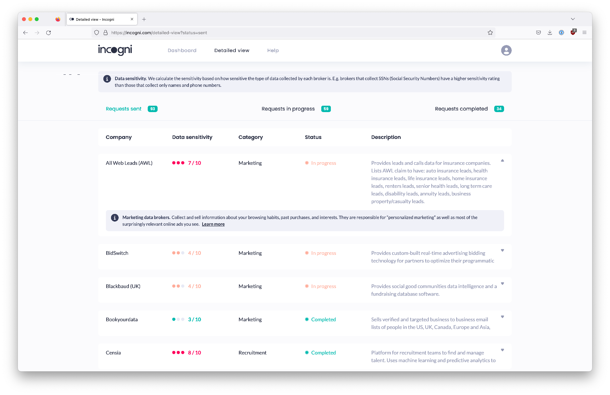Collapse the All Web Leads description
The height and width of the screenshot is (395, 610).
(x=502, y=161)
